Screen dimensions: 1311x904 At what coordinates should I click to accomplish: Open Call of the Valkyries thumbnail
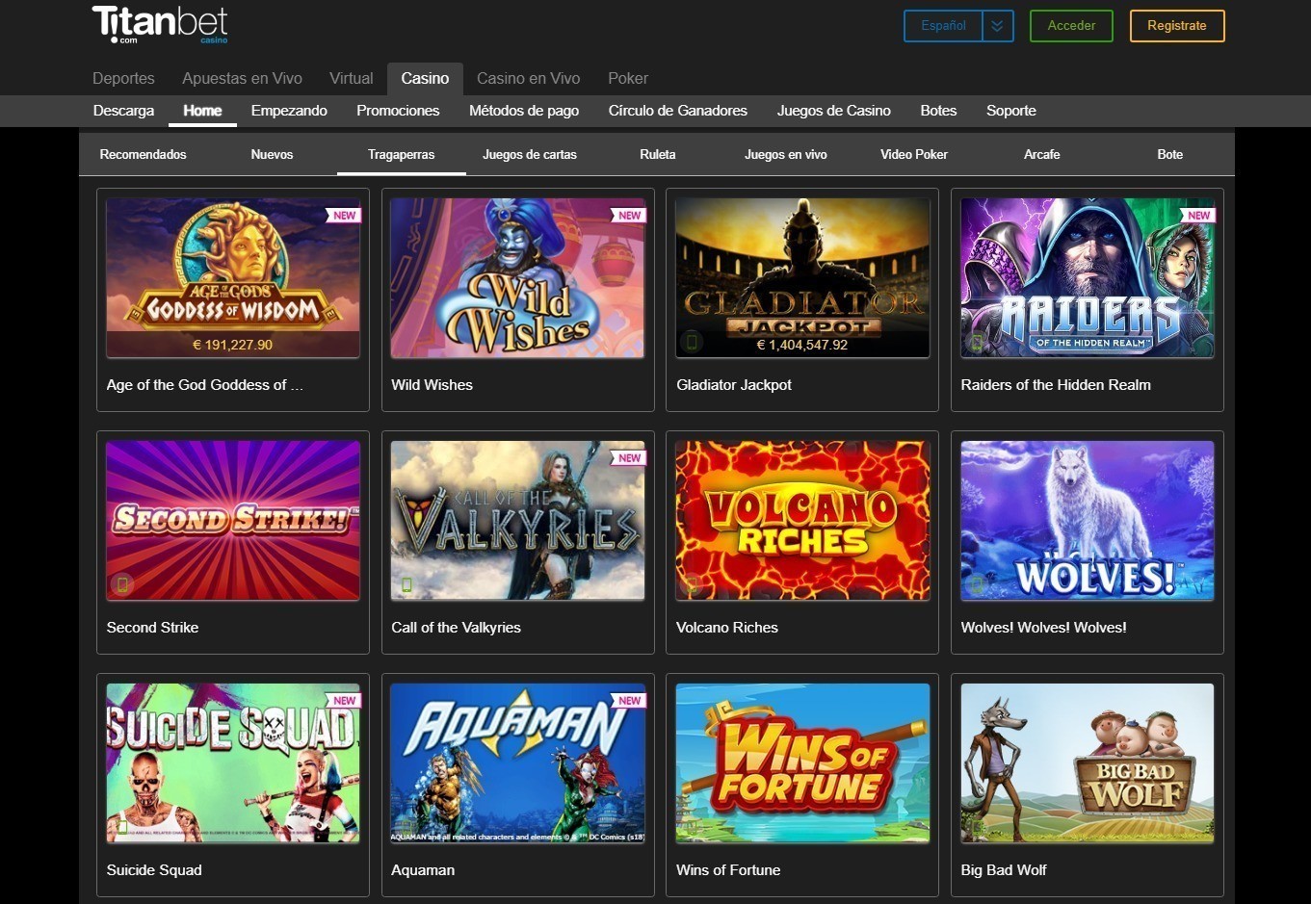click(518, 521)
